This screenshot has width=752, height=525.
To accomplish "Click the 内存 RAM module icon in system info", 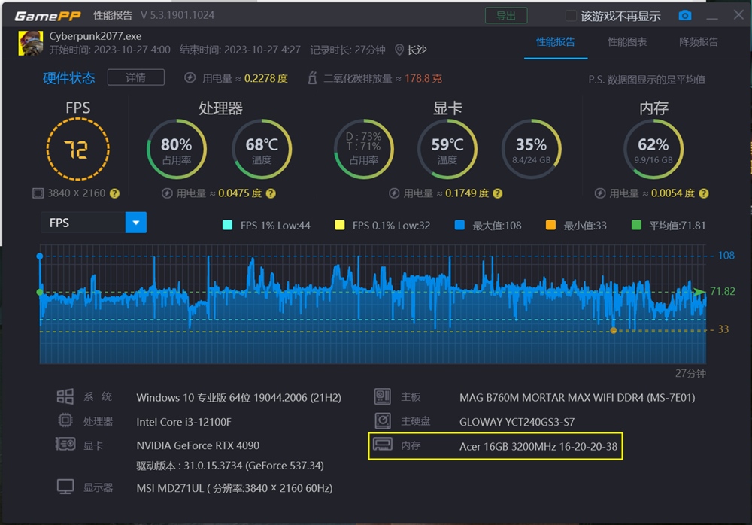I will 383,445.
